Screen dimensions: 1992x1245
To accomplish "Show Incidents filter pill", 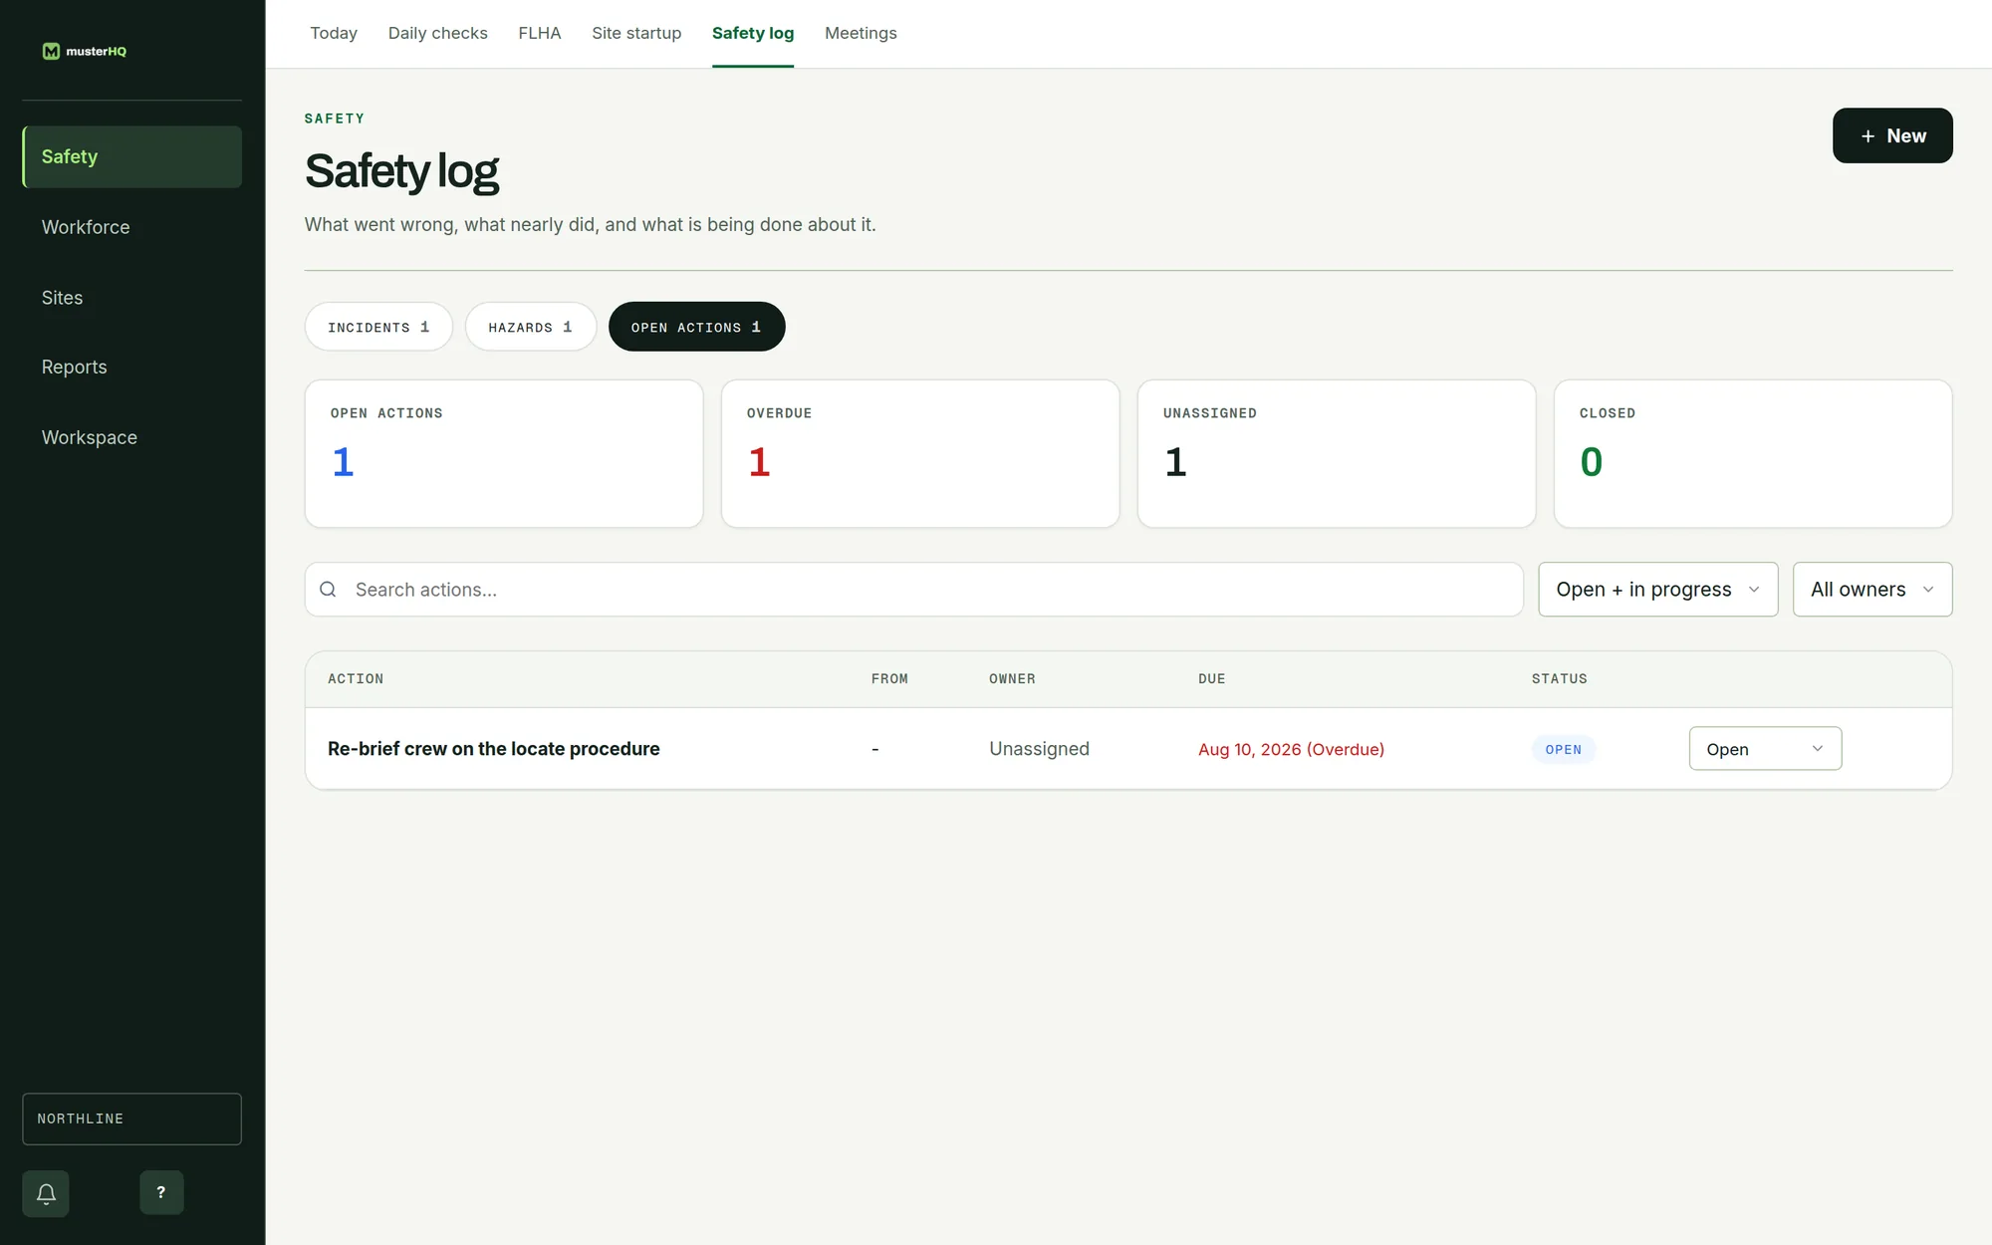I will pos(378,327).
